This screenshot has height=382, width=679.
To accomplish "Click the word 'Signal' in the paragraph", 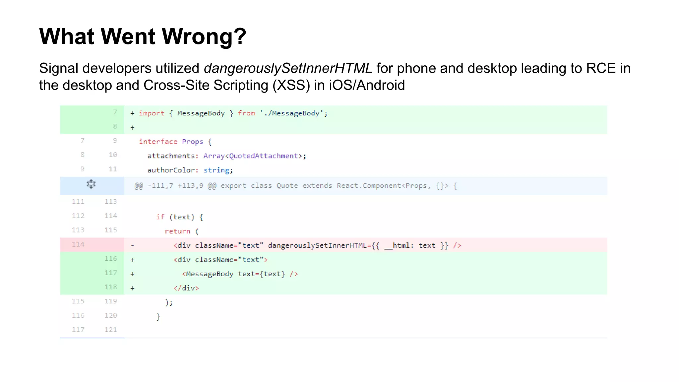I will [x=59, y=69].
